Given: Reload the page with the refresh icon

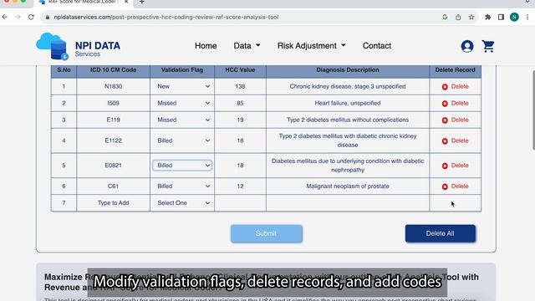Looking at the screenshot, I should (x=31, y=17).
